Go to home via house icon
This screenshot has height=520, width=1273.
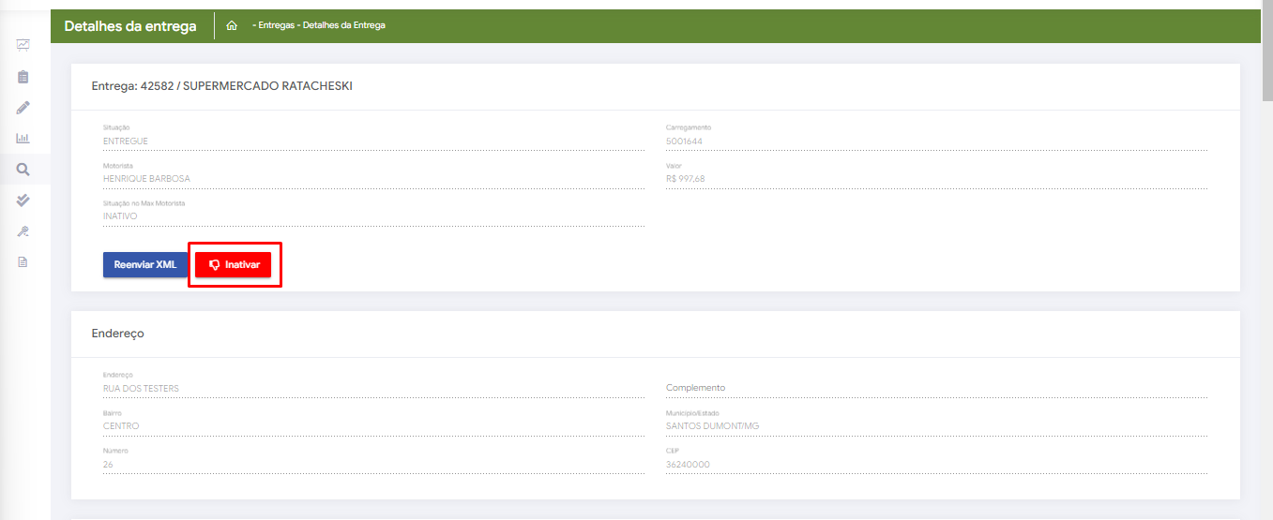[x=232, y=25]
